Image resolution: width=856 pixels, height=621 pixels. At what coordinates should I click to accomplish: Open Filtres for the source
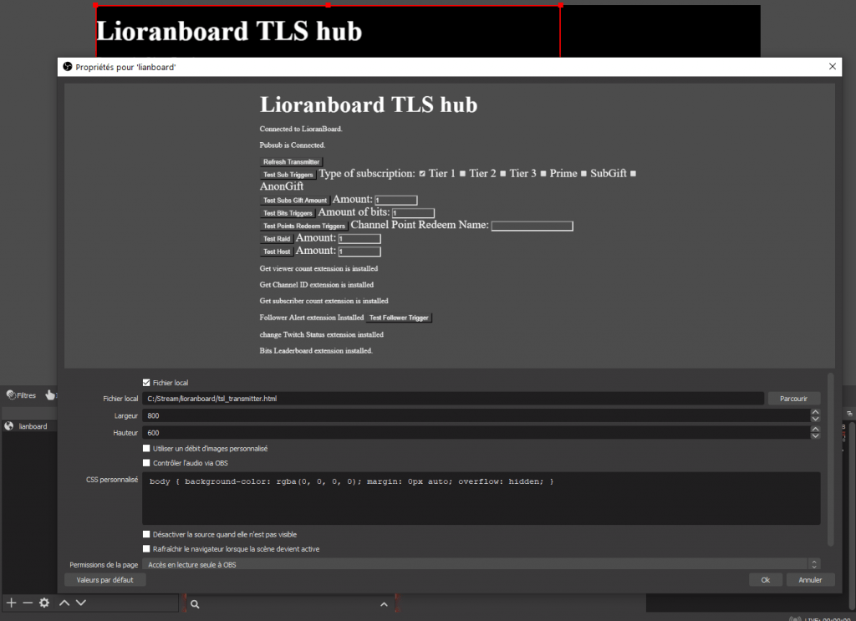pos(21,395)
